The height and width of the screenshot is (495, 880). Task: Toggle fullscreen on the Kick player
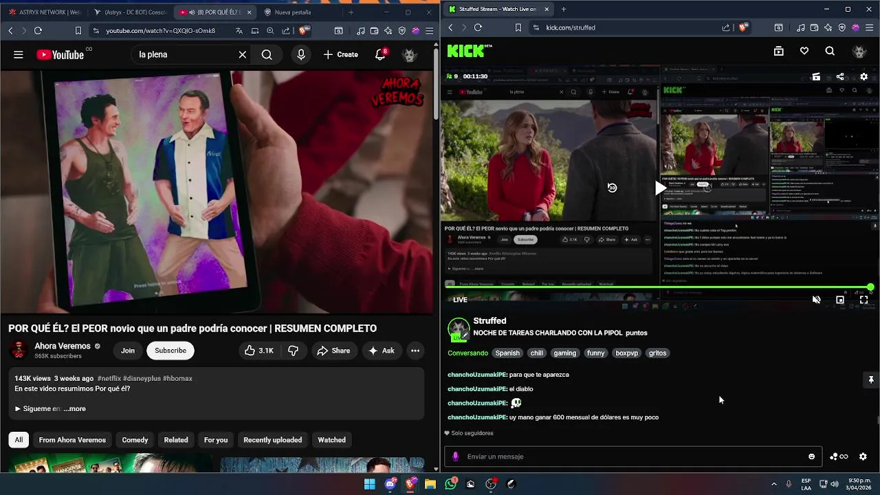tap(864, 300)
